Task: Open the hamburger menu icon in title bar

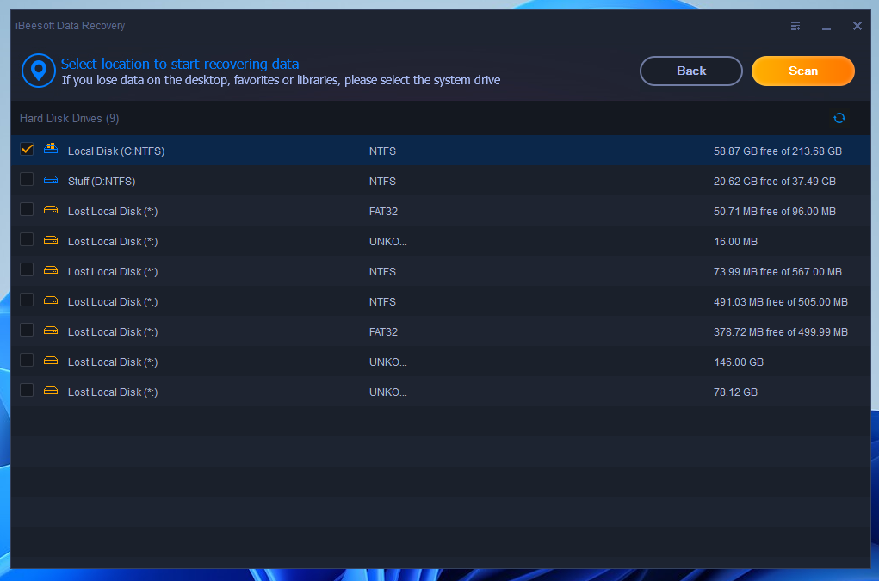Action: click(x=795, y=26)
